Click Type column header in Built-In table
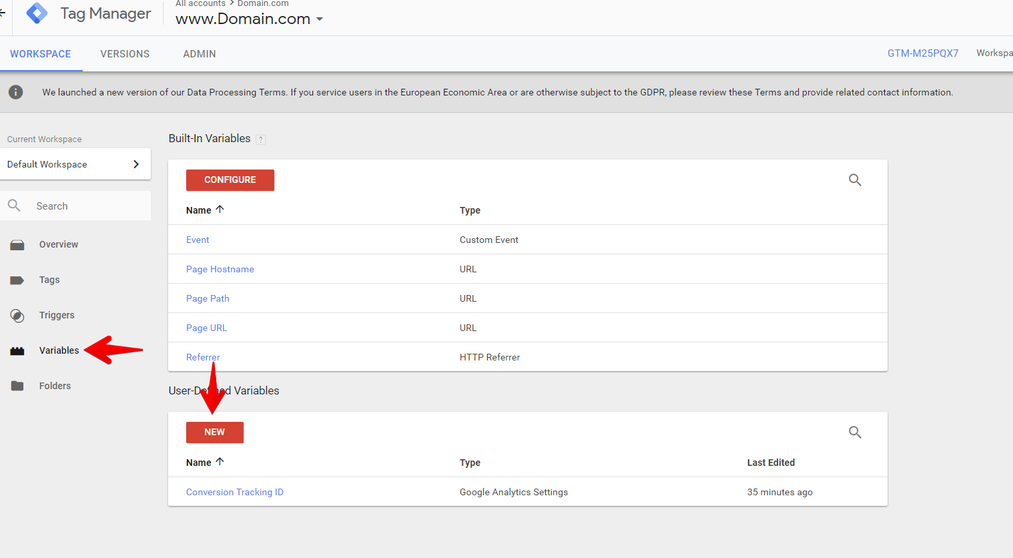The image size is (1013, 558). pos(470,210)
